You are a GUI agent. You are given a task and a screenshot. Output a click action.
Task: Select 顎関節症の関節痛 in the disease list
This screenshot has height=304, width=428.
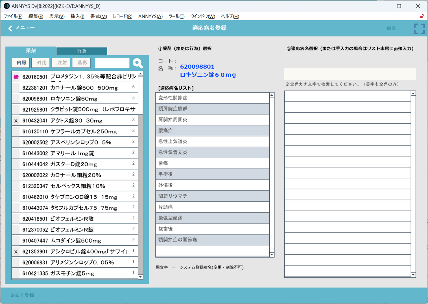pyautogui.click(x=212, y=240)
